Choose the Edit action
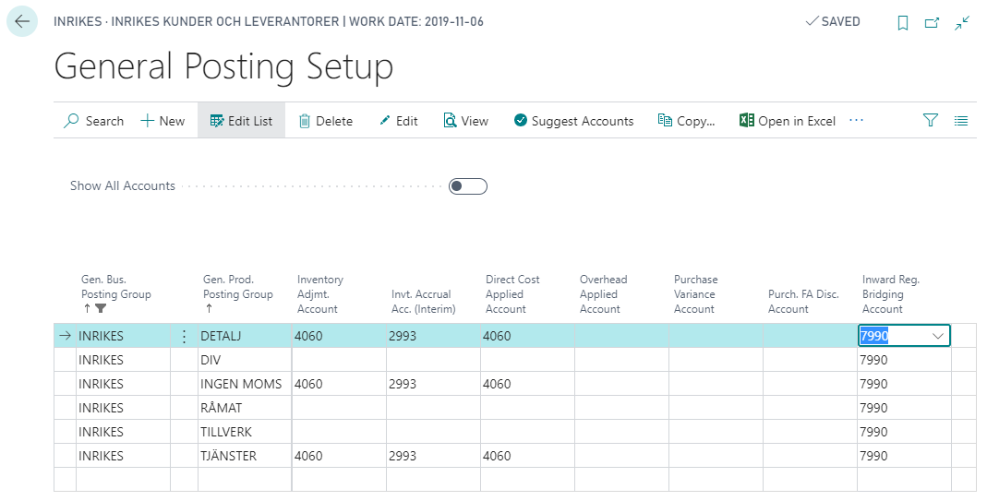 [x=399, y=121]
